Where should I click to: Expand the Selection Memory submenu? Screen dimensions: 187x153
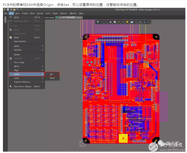point(27,82)
